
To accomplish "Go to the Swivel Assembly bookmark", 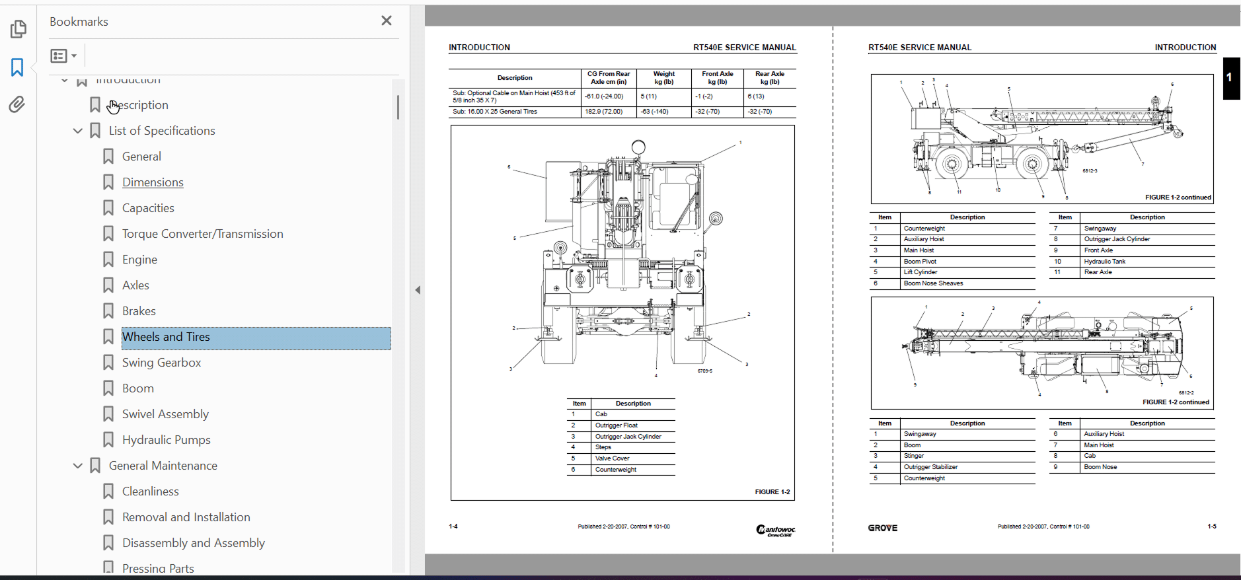I will tap(165, 414).
